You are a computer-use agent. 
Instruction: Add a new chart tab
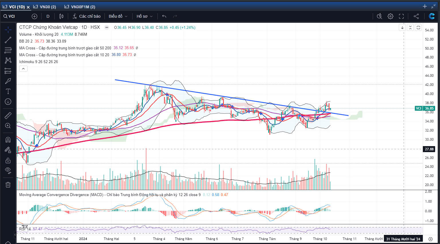[425, 6]
